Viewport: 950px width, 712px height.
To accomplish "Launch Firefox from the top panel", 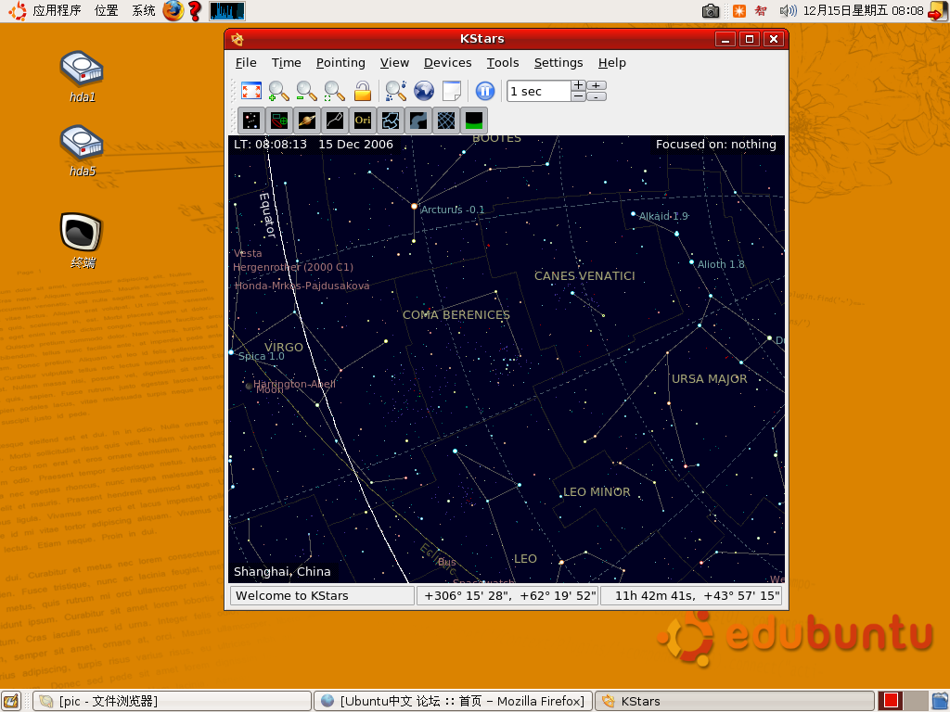I will [x=173, y=10].
